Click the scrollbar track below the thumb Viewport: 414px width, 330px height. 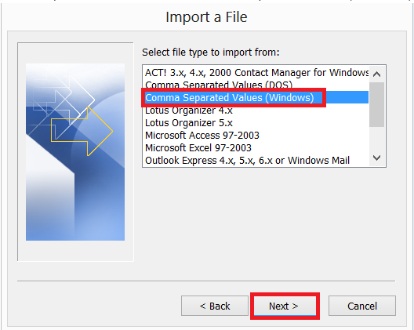click(x=377, y=138)
